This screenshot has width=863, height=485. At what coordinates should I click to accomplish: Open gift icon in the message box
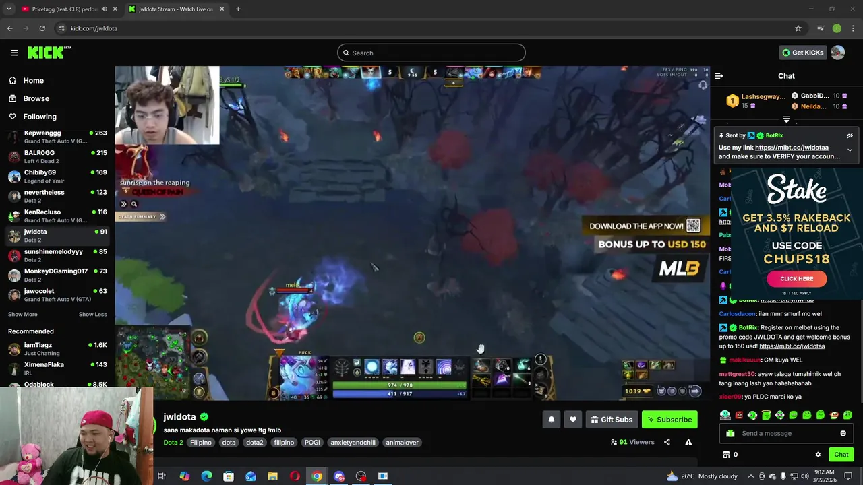pos(730,433)
